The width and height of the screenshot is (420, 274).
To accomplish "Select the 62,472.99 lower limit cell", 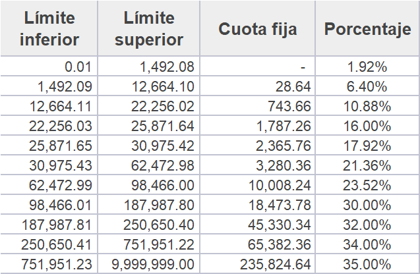I will pyautogui.click(x=49, y=185).
